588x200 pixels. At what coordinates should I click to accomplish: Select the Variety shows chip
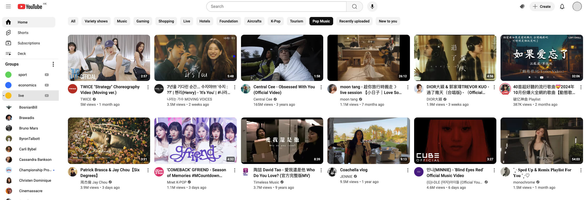point(96,21)
